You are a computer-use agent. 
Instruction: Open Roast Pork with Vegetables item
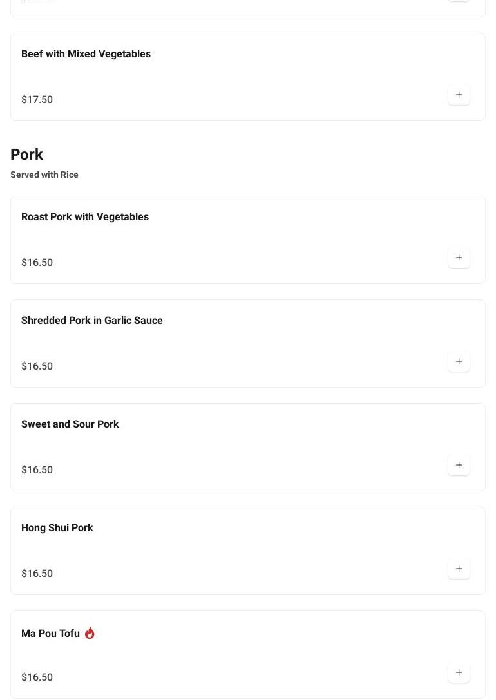[x=85, y=217]
